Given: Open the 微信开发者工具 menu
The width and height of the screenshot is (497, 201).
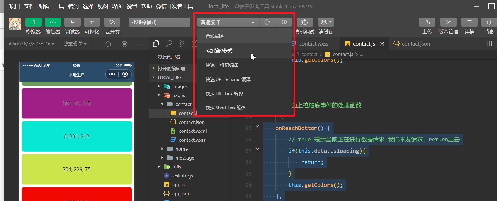Looking at the screenshot, I should coord(174,6).
